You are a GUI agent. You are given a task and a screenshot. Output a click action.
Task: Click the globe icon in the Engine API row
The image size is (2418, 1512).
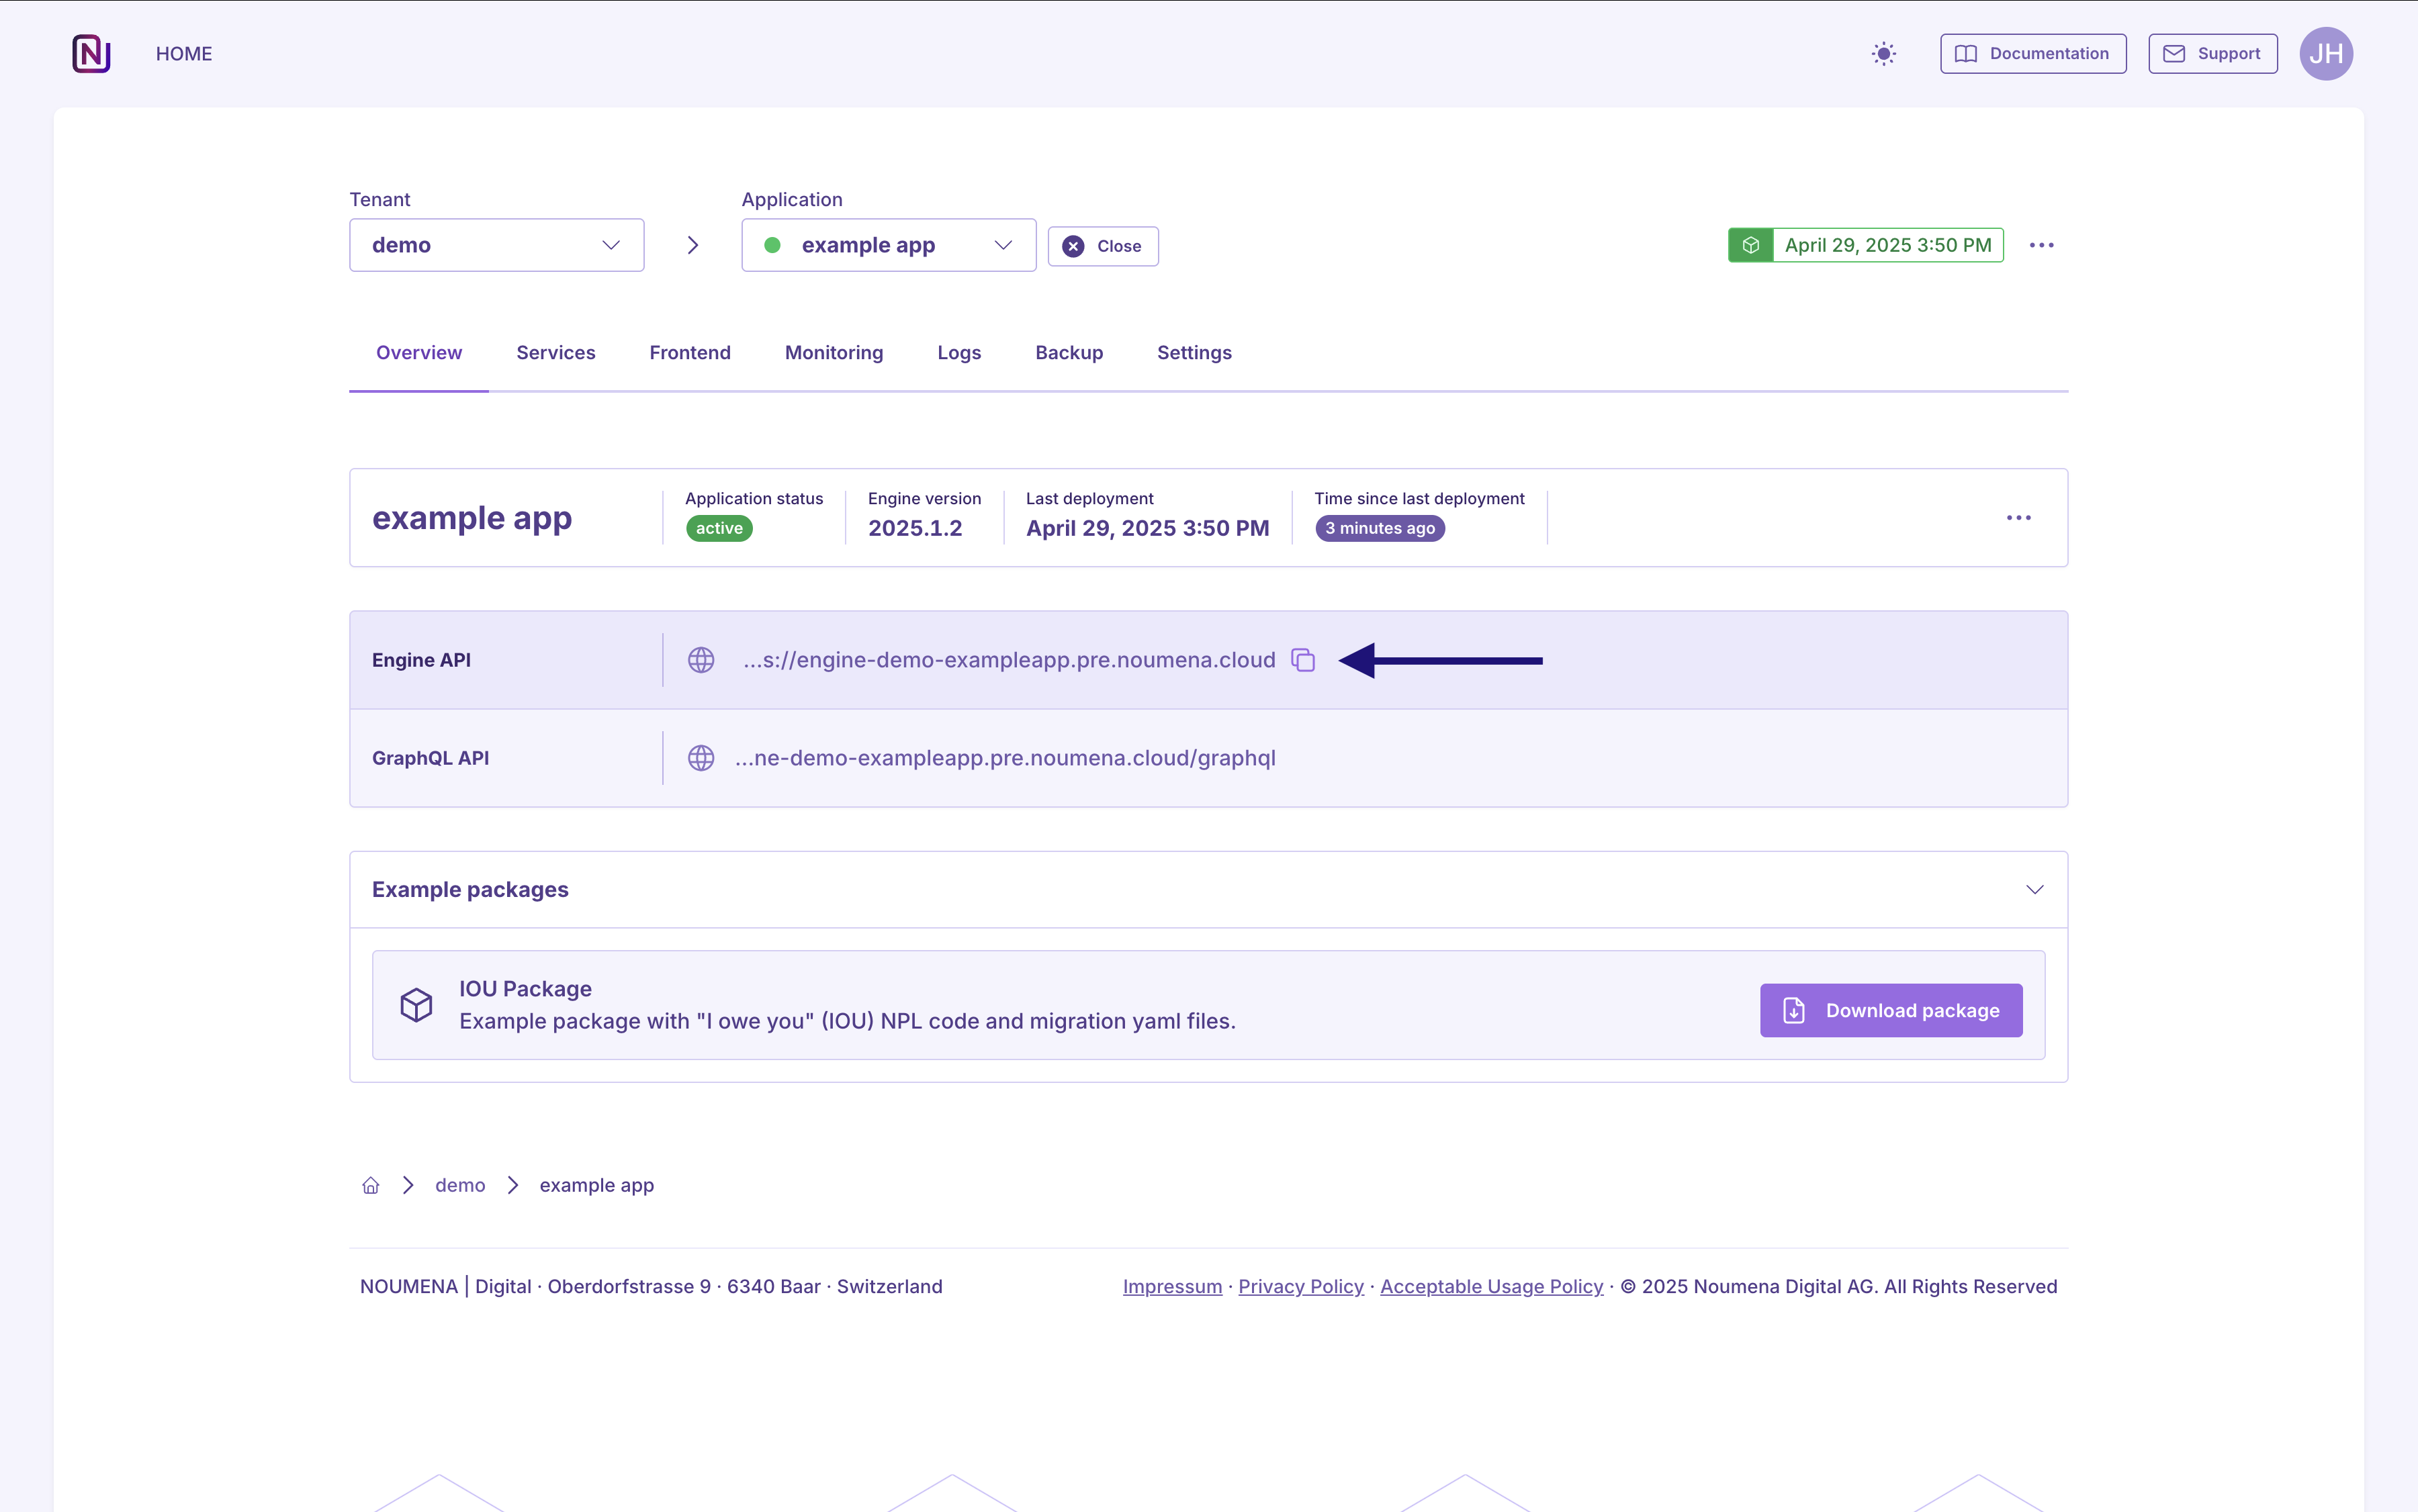point(701,660)
